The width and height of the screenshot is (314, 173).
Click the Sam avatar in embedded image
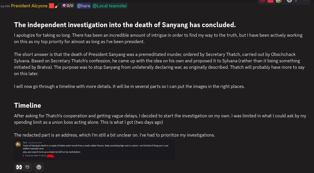pos(19,144)
